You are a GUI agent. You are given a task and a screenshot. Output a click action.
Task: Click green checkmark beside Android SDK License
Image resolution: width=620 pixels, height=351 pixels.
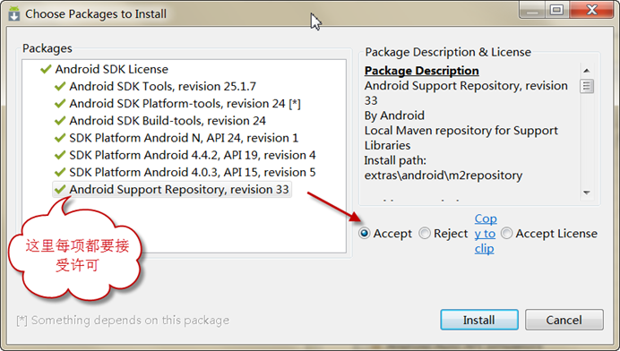(x=46, y=69)
